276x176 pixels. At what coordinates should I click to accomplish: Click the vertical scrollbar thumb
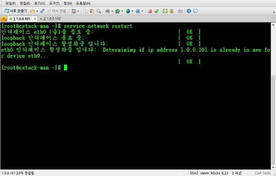(x=273, y=120)
